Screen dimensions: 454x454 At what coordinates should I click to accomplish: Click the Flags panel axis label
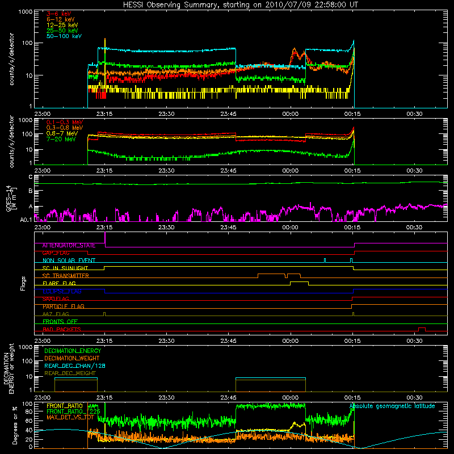tap(23, 283)
